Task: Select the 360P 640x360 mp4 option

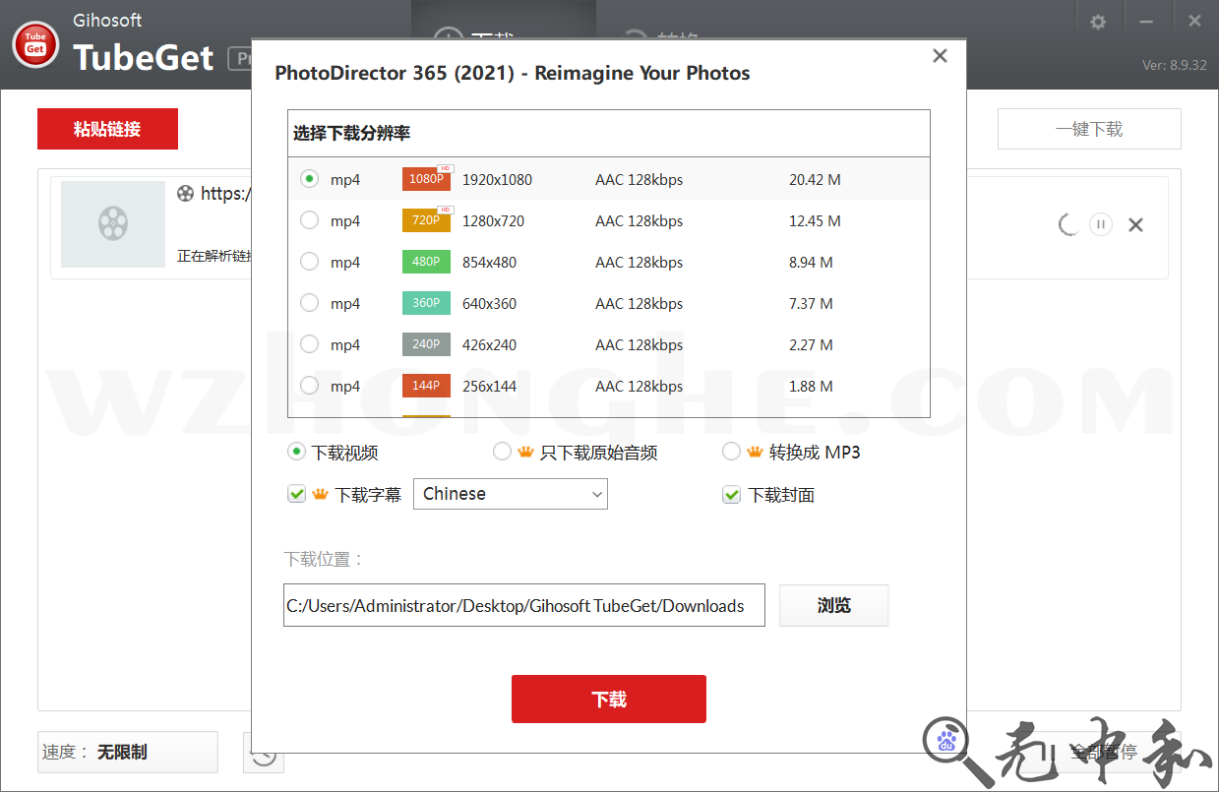Action: click(x=310, y=303)
